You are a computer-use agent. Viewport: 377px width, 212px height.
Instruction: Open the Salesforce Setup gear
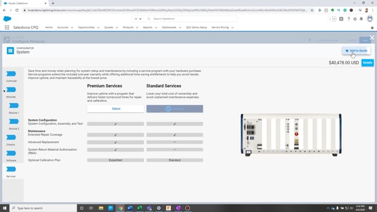point(355,19)
